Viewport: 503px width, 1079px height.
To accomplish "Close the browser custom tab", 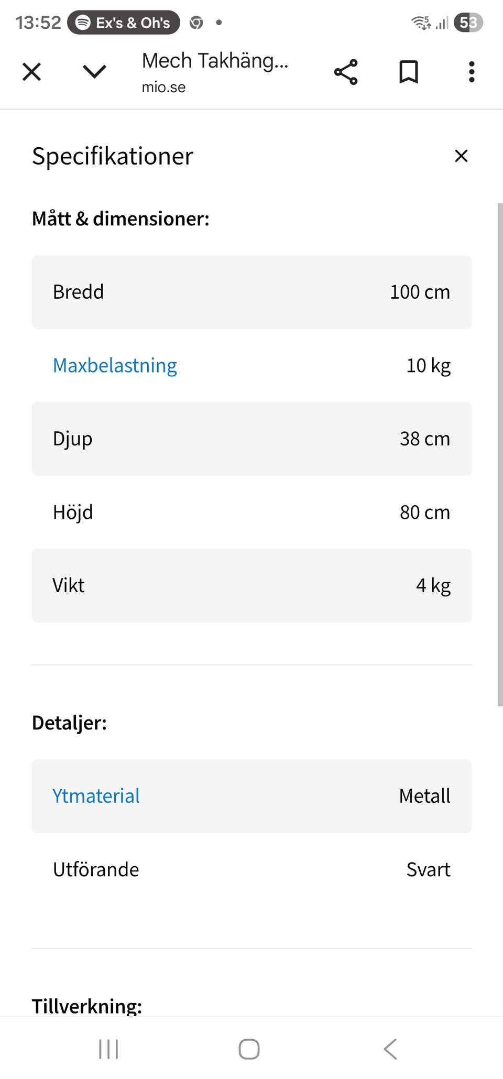I will pos(32,72).
